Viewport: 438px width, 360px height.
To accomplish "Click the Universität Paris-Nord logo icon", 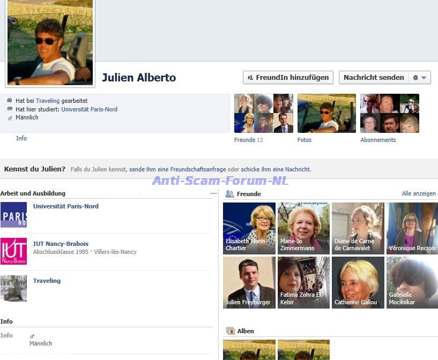I will click(13, 215).
